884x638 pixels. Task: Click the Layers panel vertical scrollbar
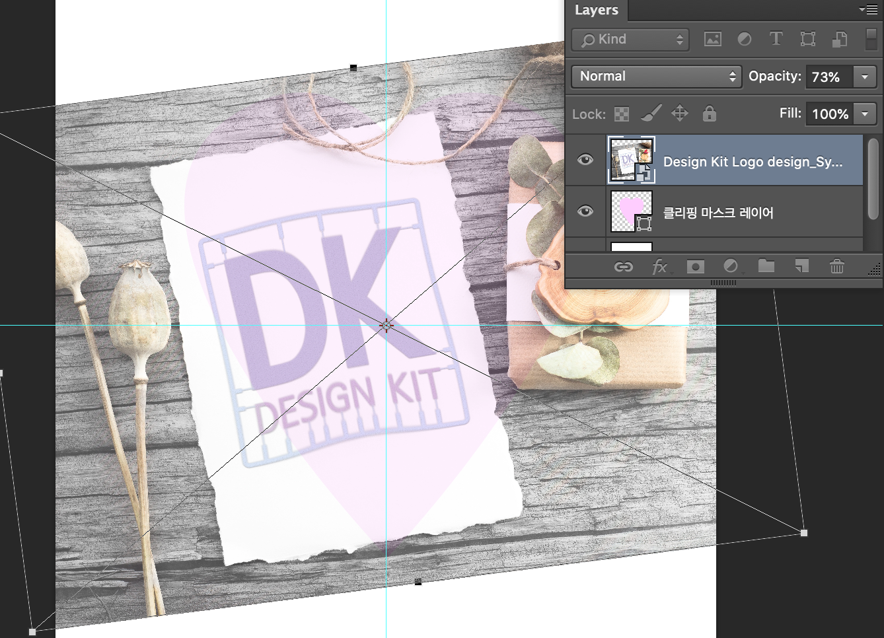[x=873, y=178]
